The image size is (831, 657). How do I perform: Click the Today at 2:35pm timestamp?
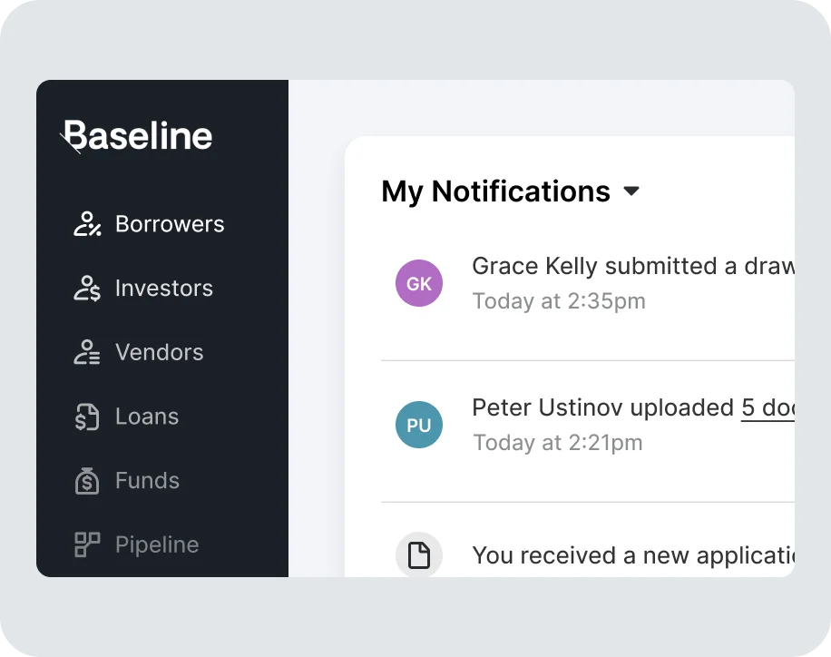pyautogui.click(x=558, y=300)
